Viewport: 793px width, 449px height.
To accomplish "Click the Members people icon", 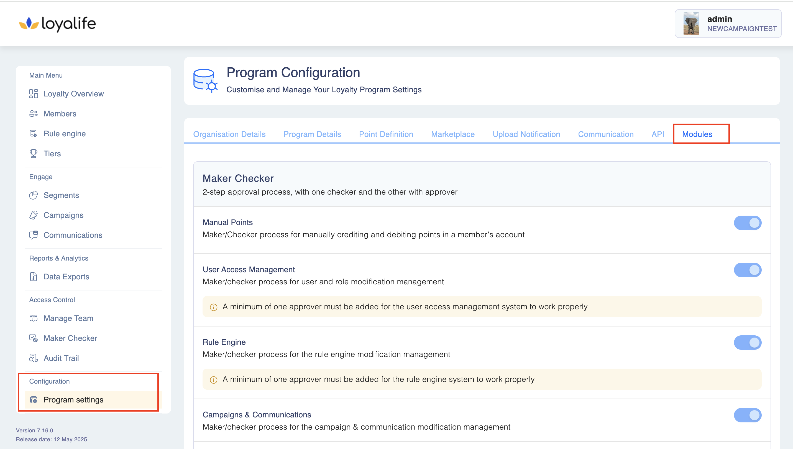I will click(x=33, y=114).
